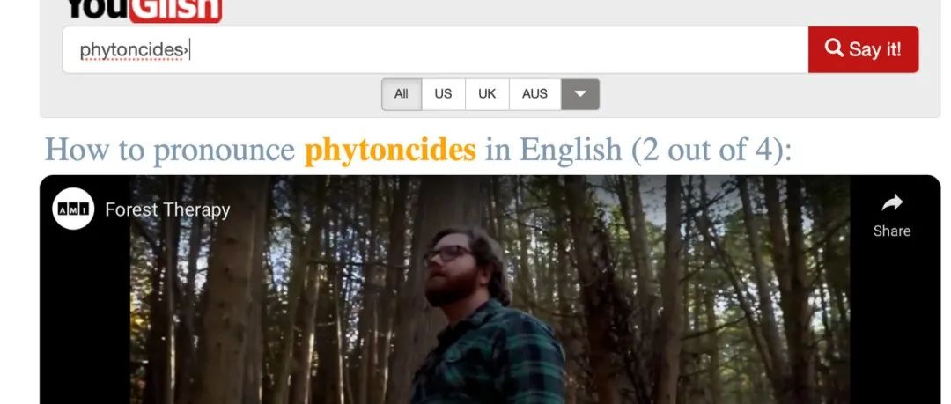
Task: Click the How to pronounce heading text
Action: pos(170,150)
